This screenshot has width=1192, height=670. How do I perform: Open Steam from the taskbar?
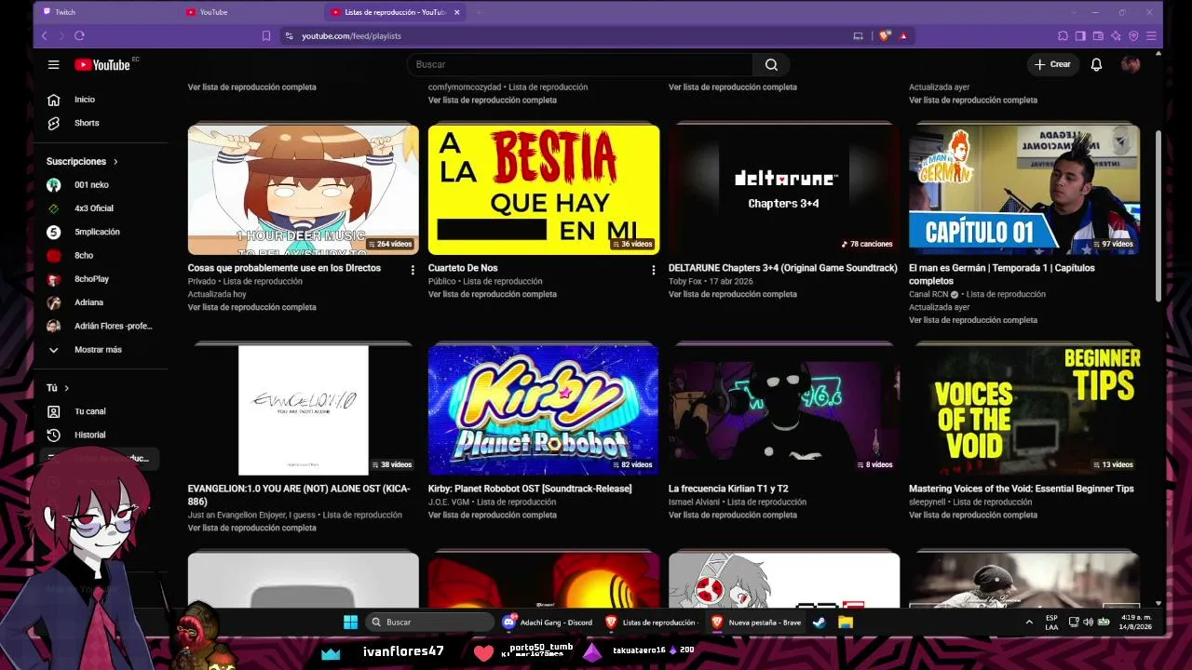click(819, 622)
